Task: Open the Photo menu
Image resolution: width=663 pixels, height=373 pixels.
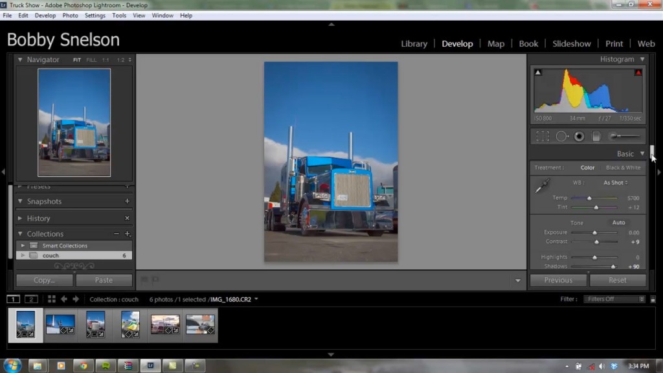Action: coord(70,15)
